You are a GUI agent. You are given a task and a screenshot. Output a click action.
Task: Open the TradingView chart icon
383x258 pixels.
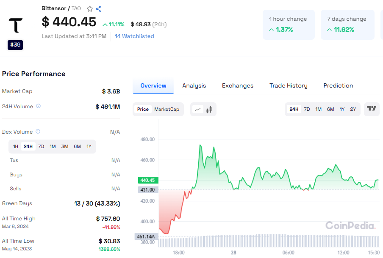click(372, 109)
